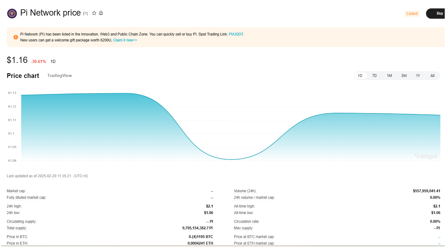
Task: Click the 24h volume / market cap label
Action: (x=255, y=198)
